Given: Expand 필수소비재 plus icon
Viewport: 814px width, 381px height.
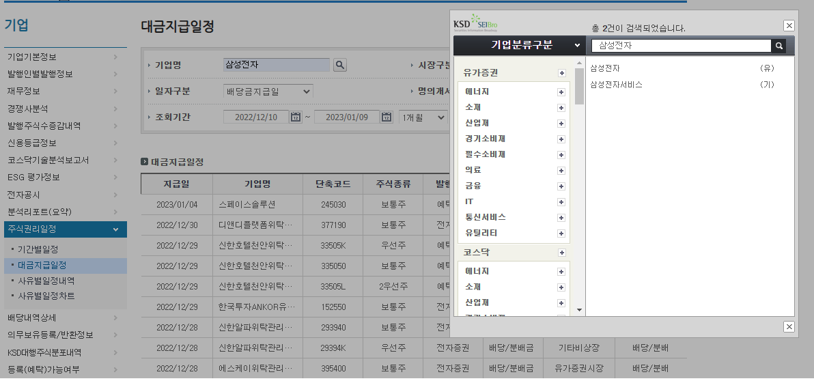Looking at the screenshot, I should point(561,155).
